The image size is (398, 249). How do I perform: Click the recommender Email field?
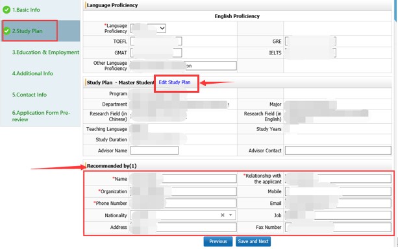point(338,203)
